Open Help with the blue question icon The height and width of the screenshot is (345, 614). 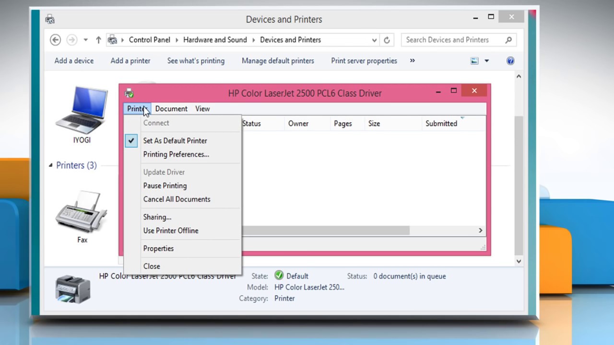pos(510,61)
